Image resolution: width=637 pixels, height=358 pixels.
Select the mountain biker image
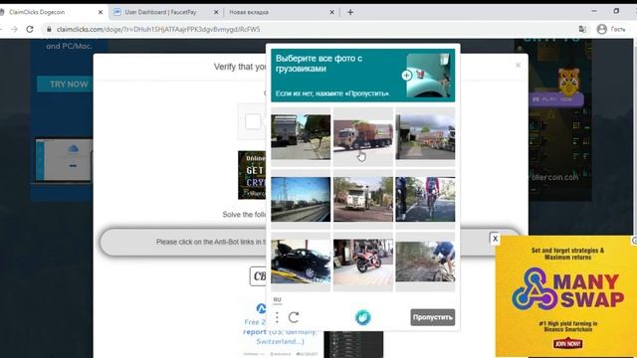click(425, 262)
